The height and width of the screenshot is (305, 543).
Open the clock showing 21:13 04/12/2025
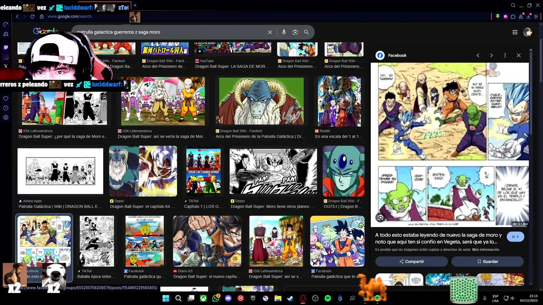click(x=529, y=298)
